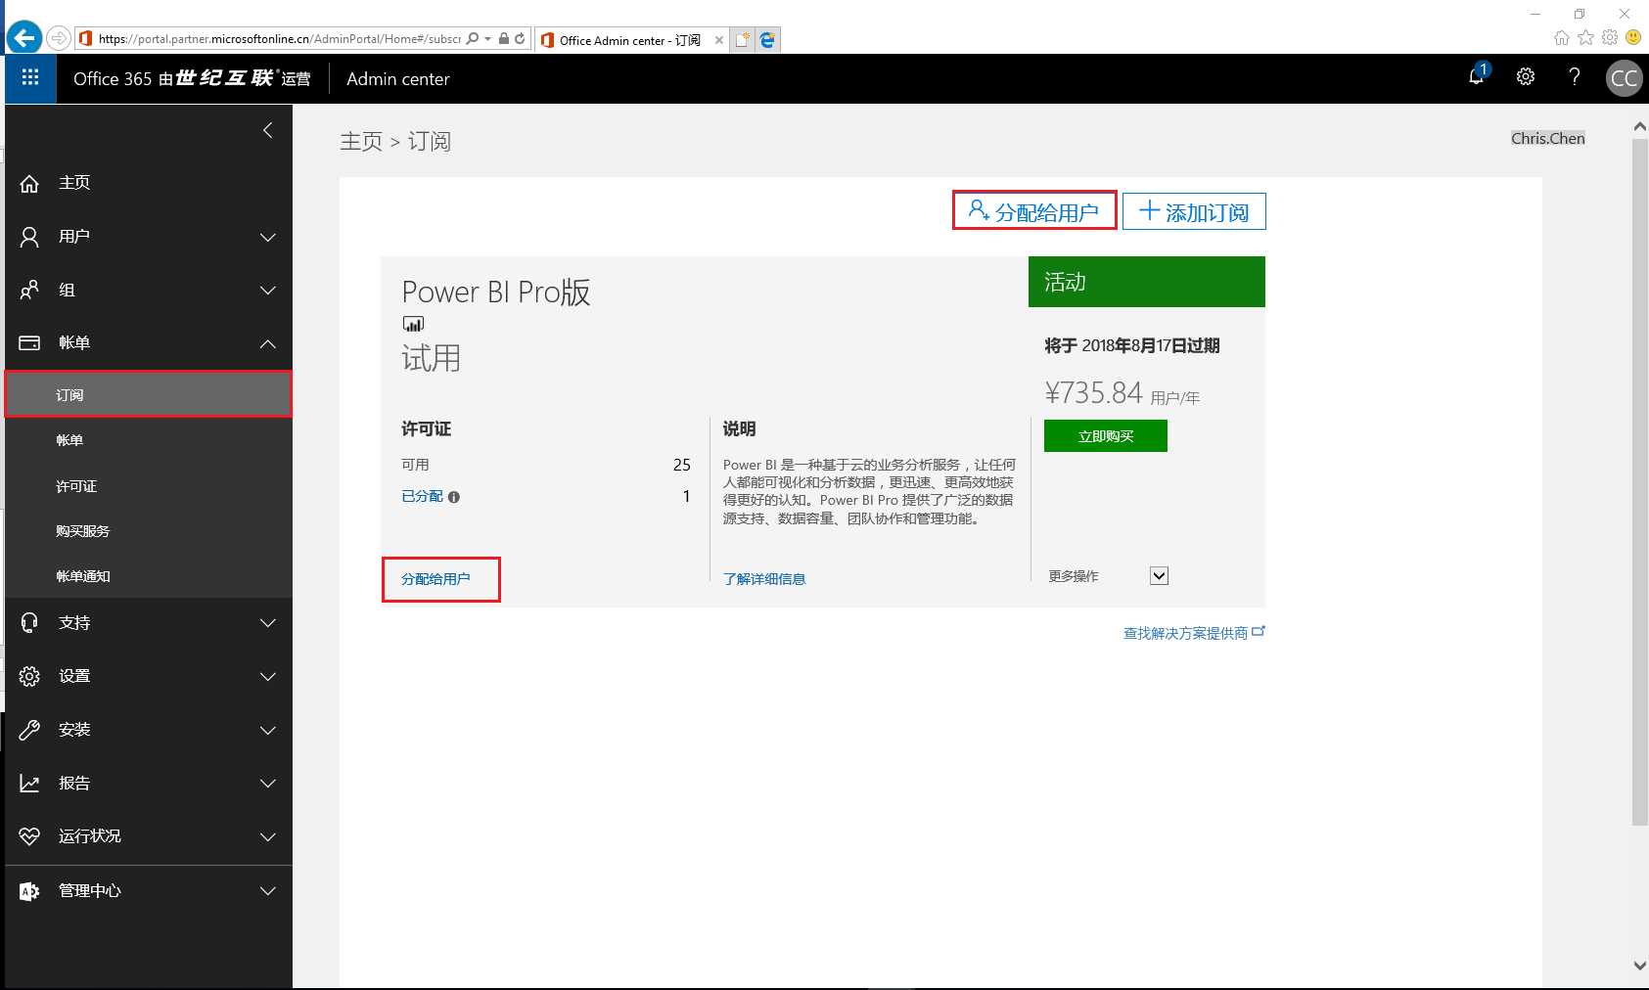Open 购买服务 menu item
The height and width of the screenshot is (990, 1649).
[x=83, y=531]
